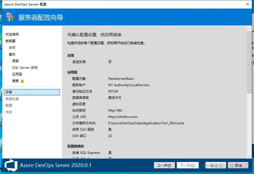Click the Azure DevOps Server 2020.0.1 text
254x174 pixels.
point(55,165)
